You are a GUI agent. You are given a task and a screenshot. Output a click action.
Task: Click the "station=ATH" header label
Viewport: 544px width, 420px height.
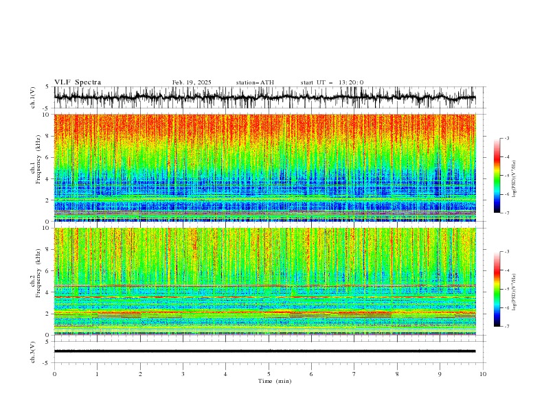click(x=255, y=82)
